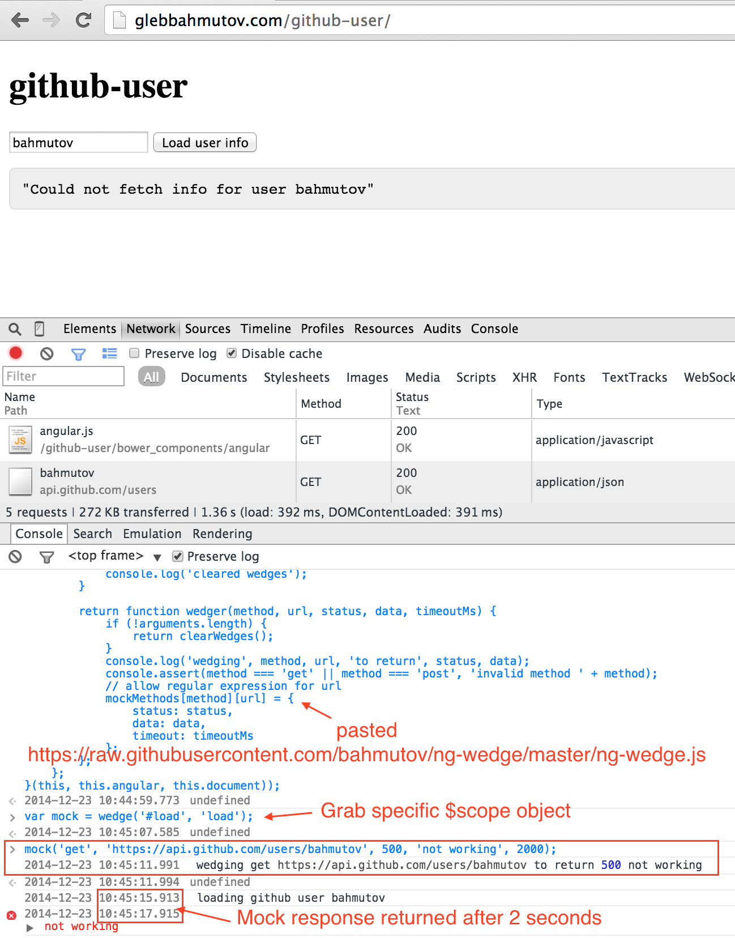
Task: Toggle device mode phone icon
Action: pos(40,329)
